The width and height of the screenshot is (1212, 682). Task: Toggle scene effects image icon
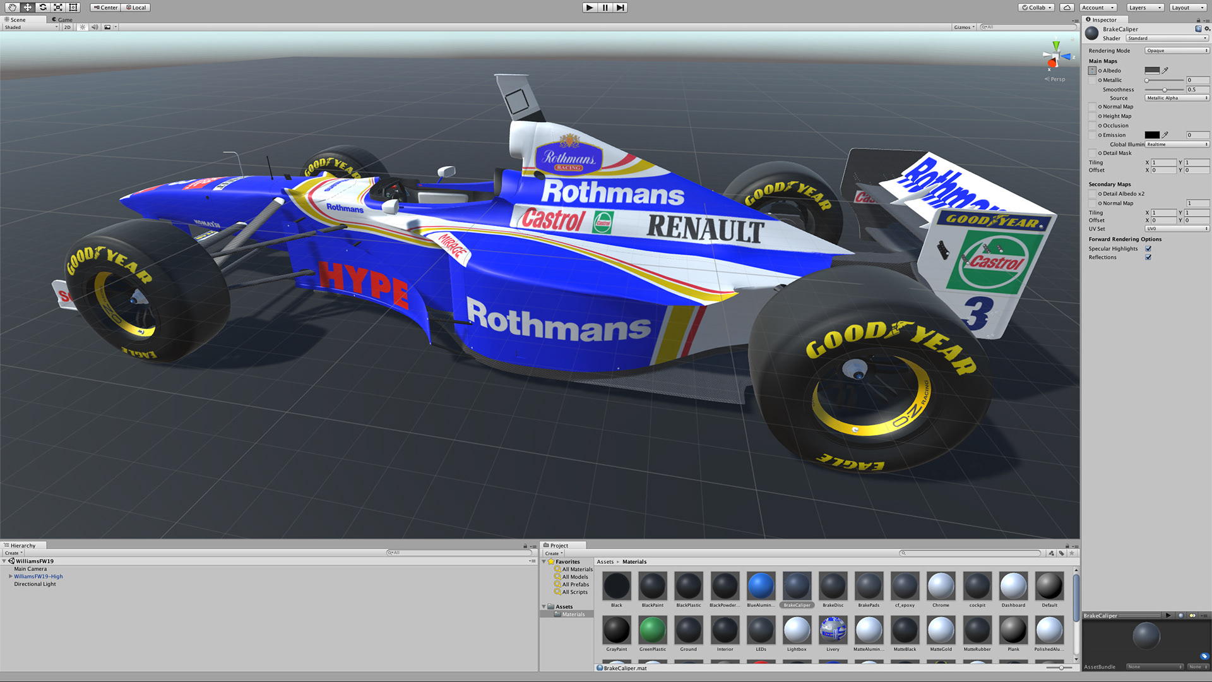point(107,27)
